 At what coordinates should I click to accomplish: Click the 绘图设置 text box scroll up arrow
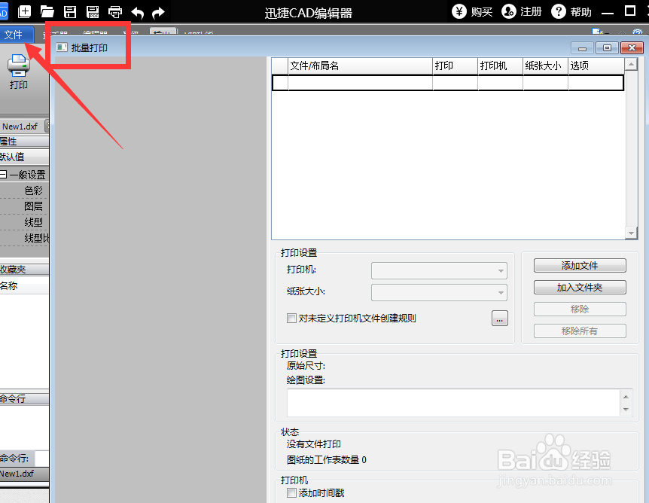626,397
